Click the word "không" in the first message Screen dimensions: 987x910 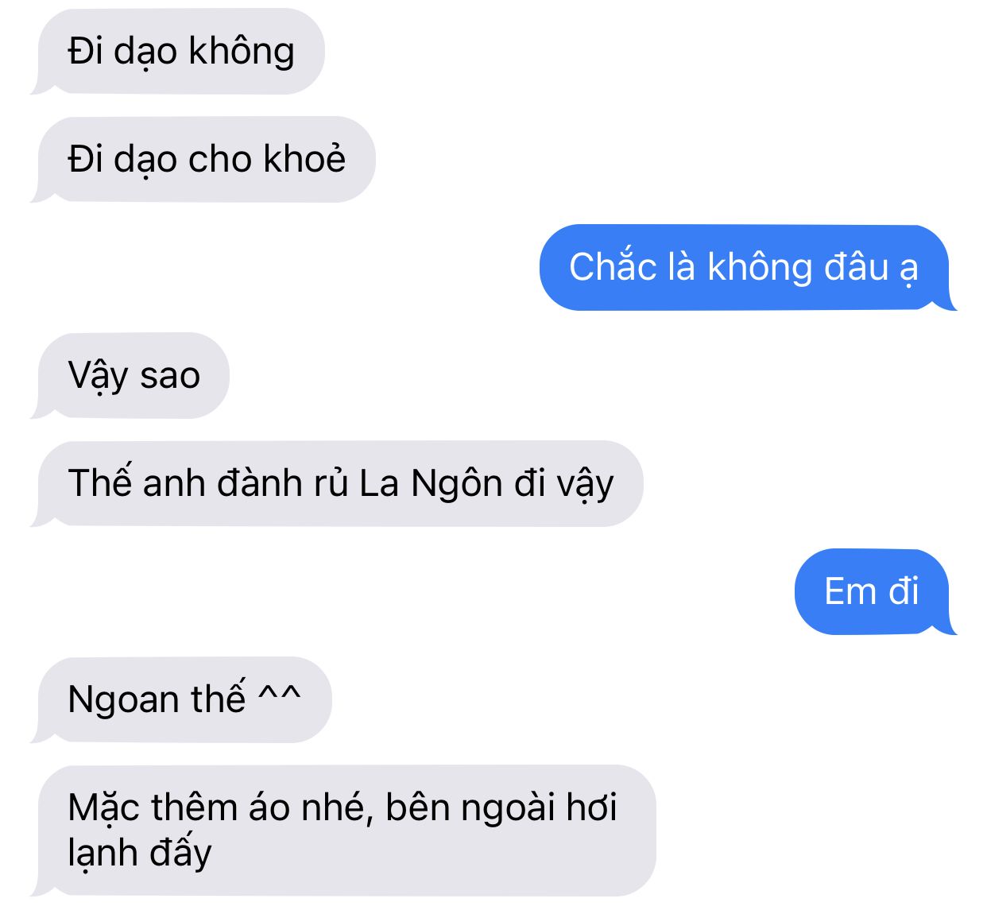click(242, 51)
